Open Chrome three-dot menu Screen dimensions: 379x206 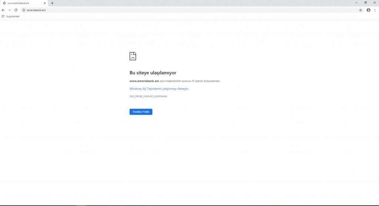pyautogui.click(x=375, y=10)
